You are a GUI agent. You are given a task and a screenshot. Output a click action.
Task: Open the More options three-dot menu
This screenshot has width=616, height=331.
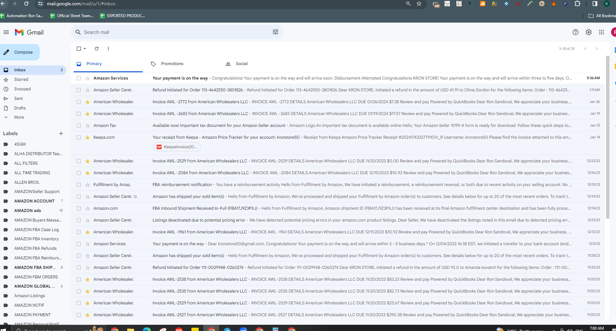[108, 49]
